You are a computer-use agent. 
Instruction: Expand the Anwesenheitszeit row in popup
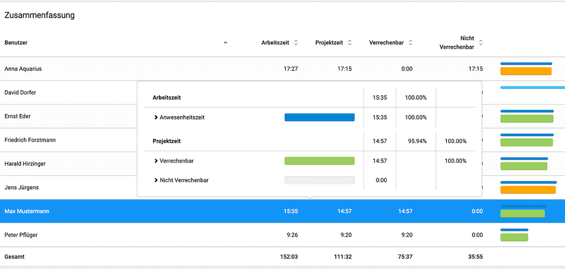156,117
